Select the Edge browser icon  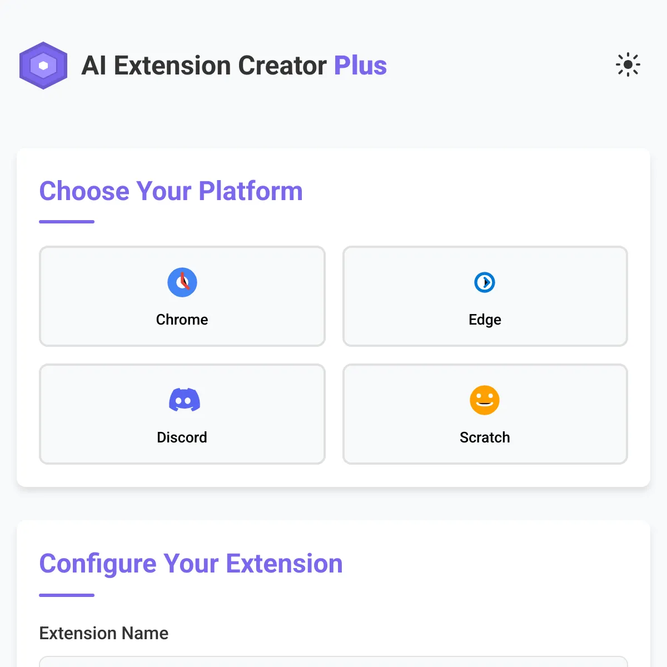coord(485,282)
